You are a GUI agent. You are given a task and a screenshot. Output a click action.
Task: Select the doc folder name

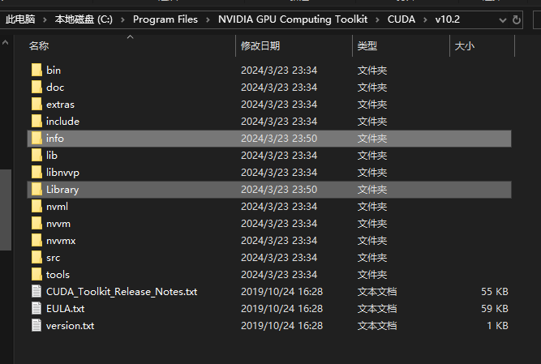point(55,88)
